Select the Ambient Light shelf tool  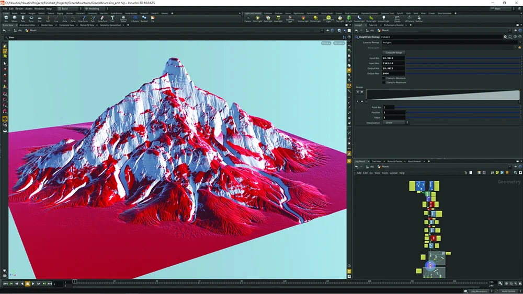tap(383, 18)
